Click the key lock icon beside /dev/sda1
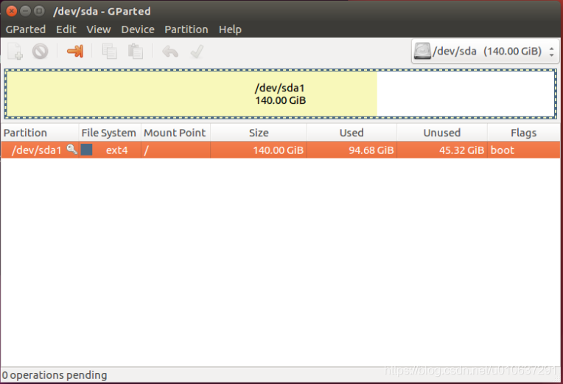 [72, 149]
